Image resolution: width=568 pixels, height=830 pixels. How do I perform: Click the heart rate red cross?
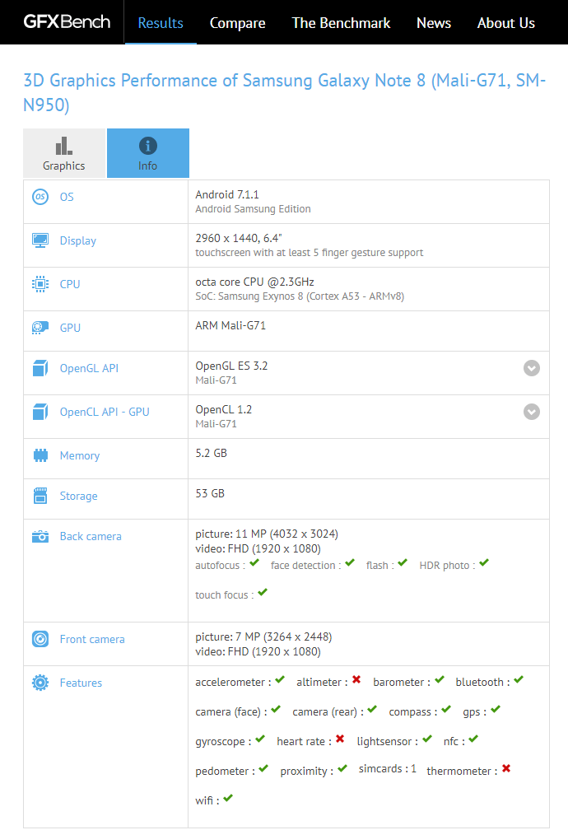point(340,739)
